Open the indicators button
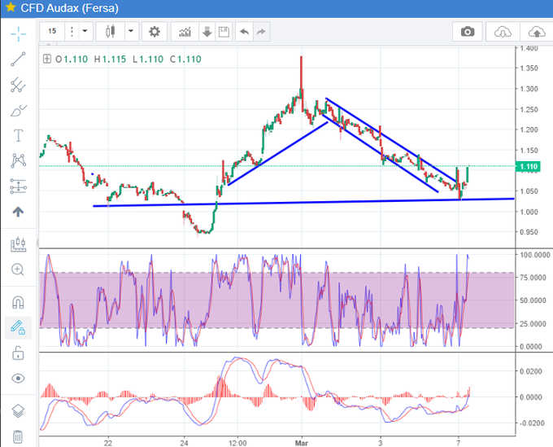This screenshot has width=553, height=447. [185, 32]
